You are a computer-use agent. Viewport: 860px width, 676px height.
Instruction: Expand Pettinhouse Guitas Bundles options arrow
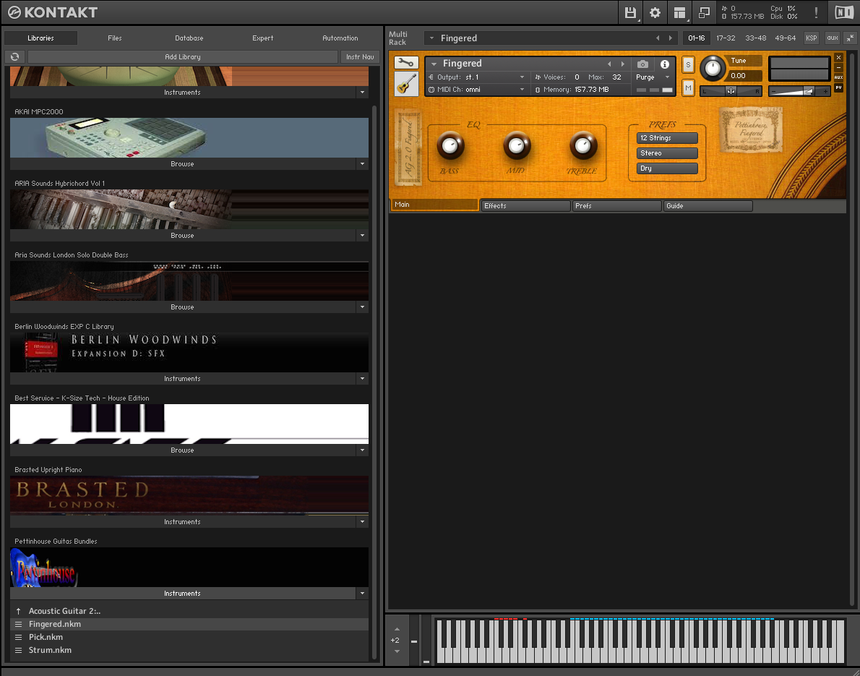[x=362, y=594]
